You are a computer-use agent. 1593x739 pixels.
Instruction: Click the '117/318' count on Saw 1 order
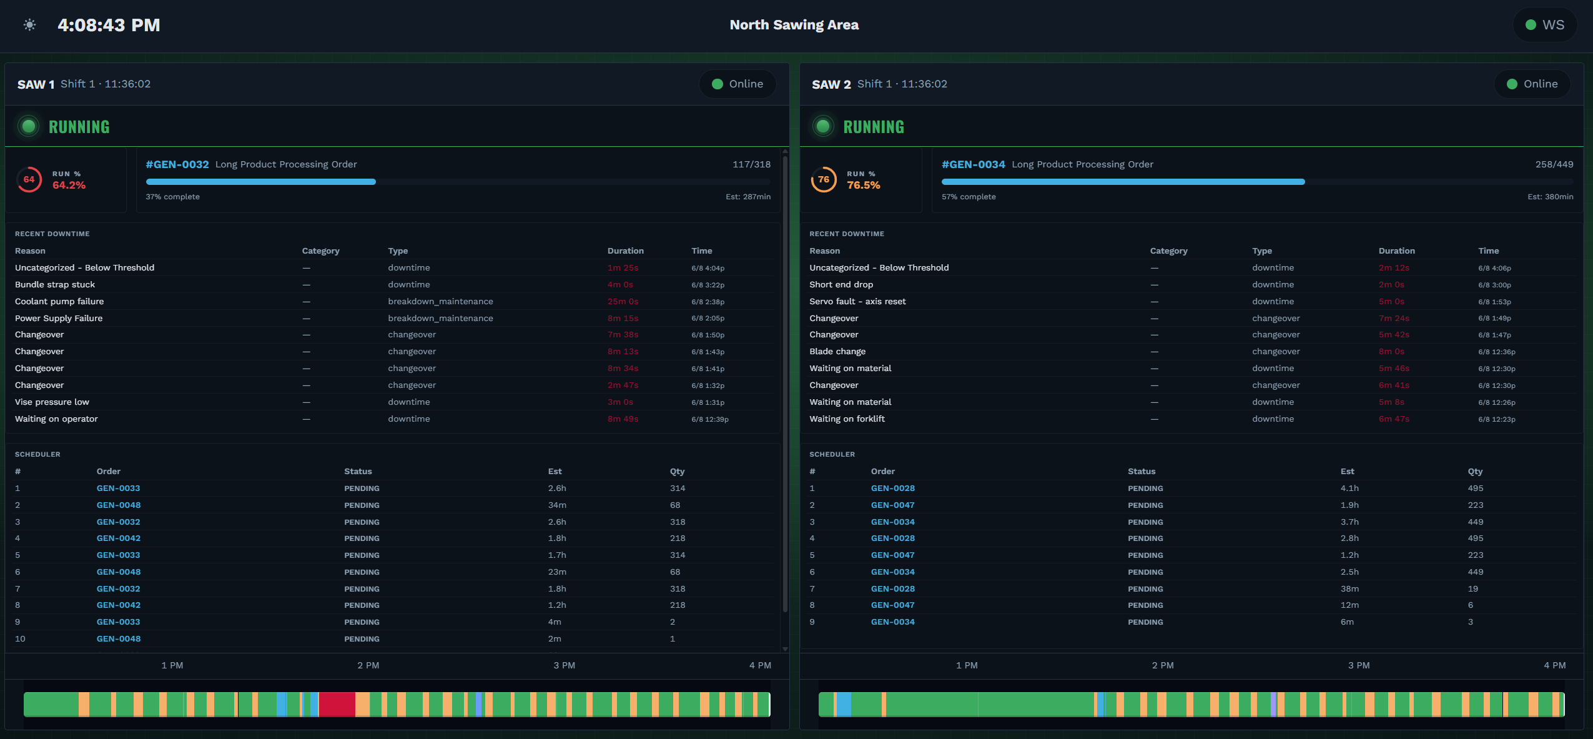[x=752, y=164]
